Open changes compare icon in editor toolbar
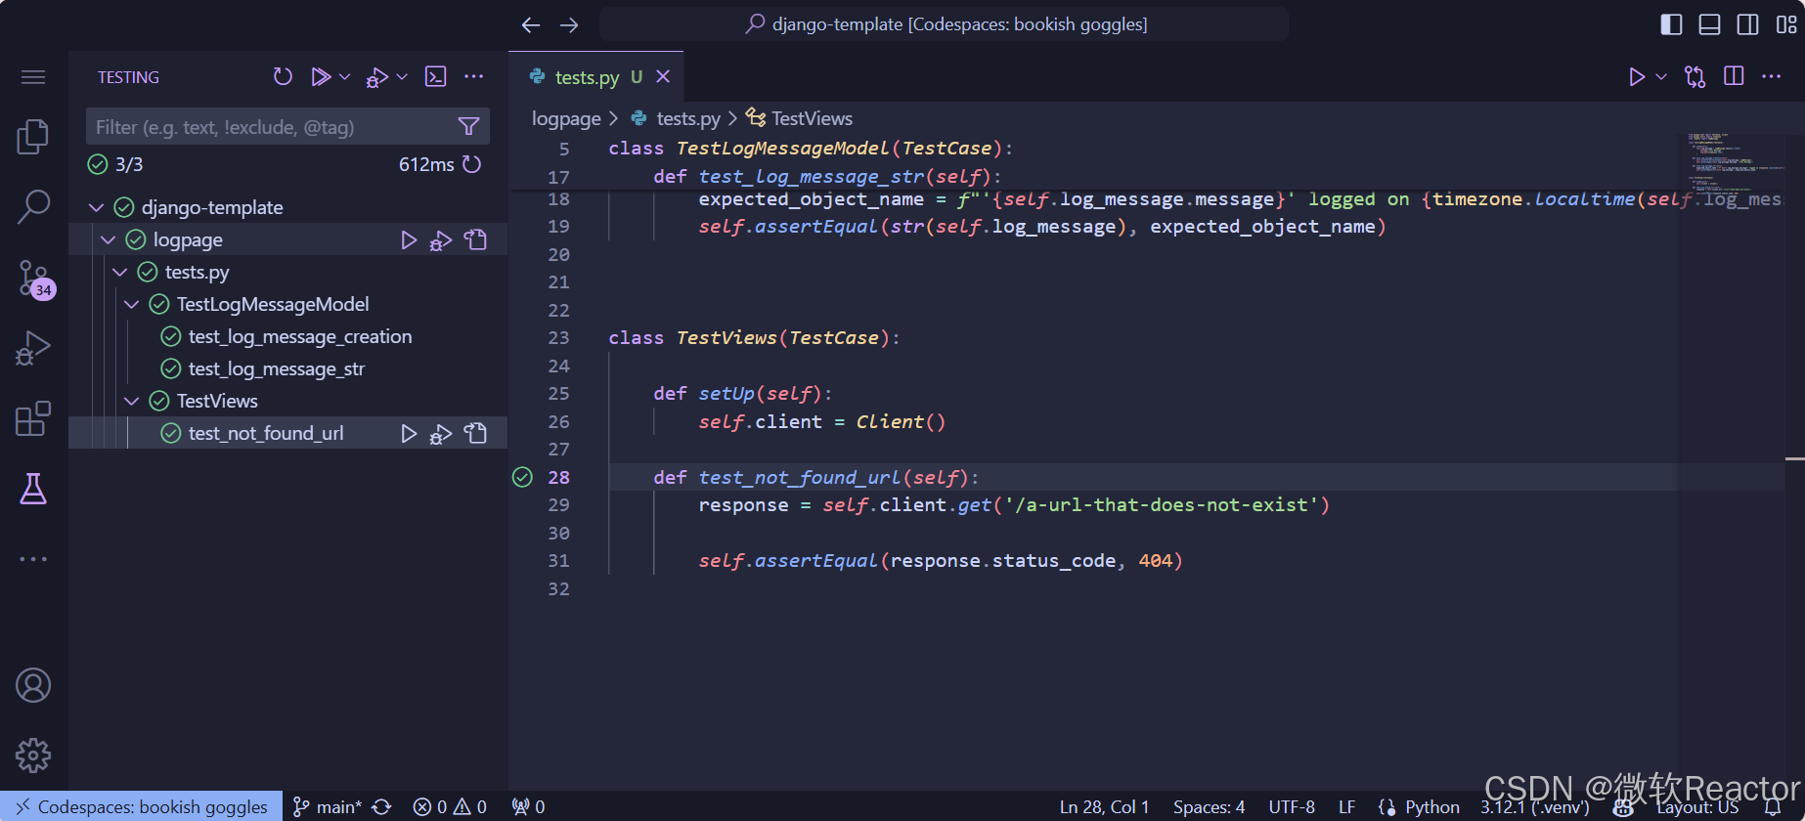The image size is (1805, 821). 1695,76
